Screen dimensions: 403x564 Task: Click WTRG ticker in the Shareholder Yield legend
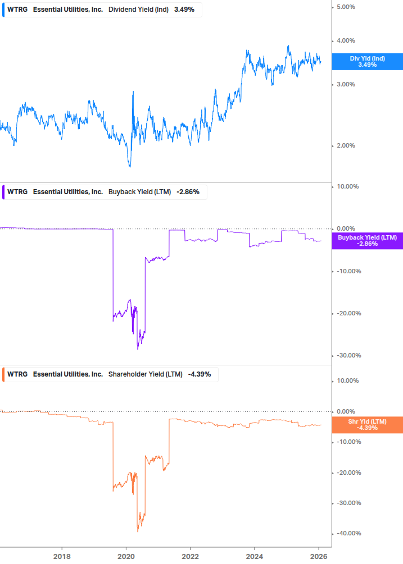pos(17,374)
